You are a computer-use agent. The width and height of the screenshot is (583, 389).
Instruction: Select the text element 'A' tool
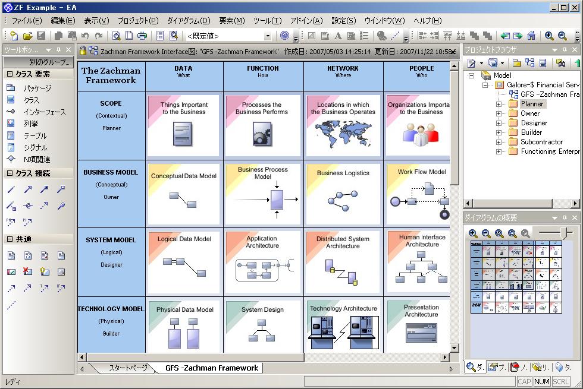click(338, 36)
